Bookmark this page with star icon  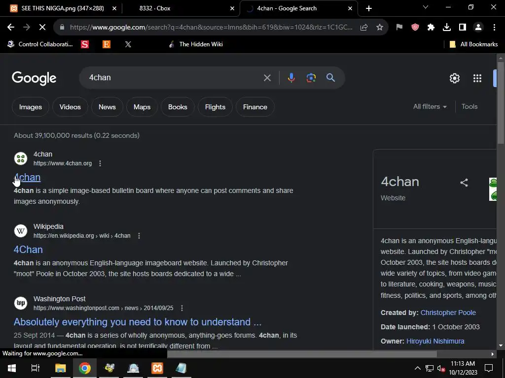[380, 28]
